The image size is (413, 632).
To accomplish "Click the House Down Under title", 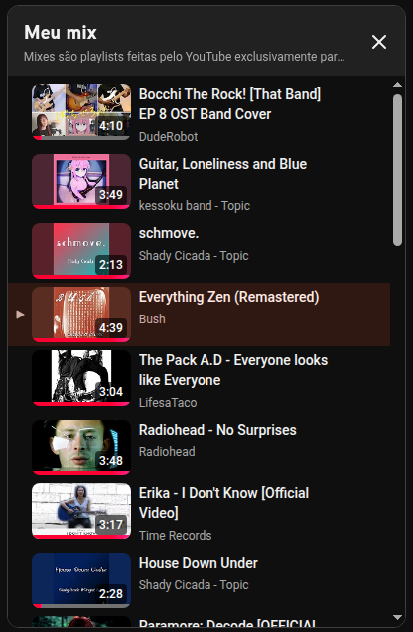I will coord(198,563).
